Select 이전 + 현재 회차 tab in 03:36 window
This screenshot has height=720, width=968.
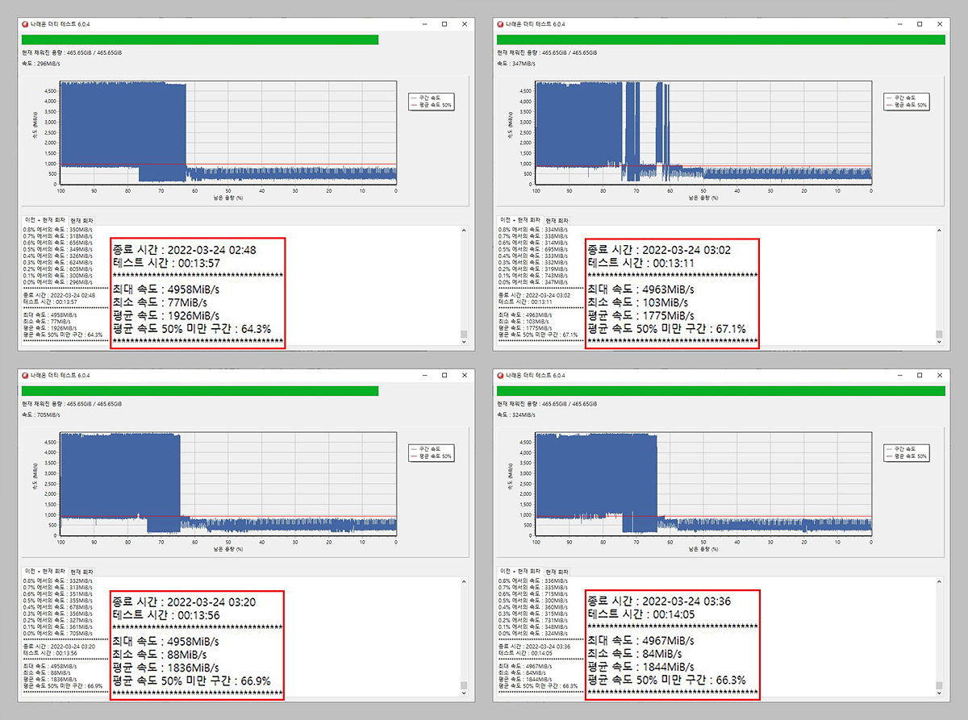(x=520, y=570)
